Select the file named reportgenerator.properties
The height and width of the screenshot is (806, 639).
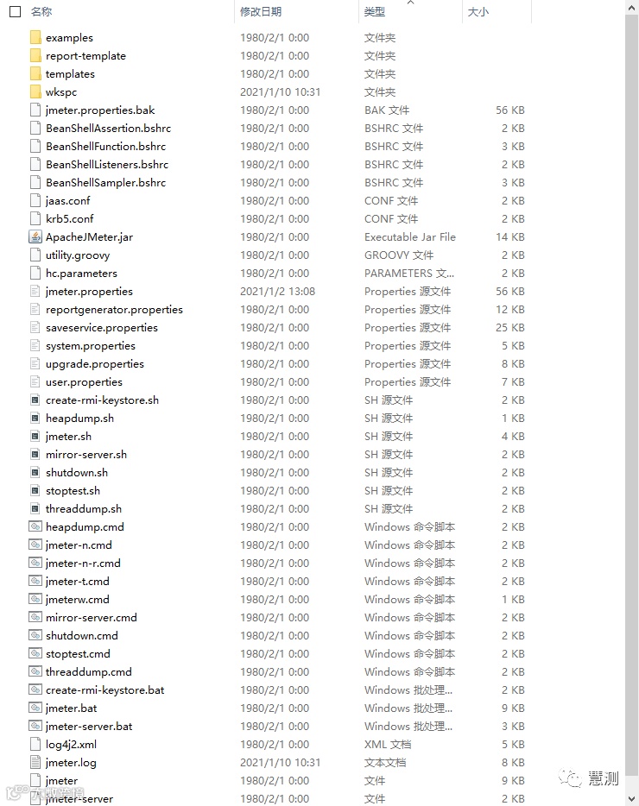coord(114,310)
